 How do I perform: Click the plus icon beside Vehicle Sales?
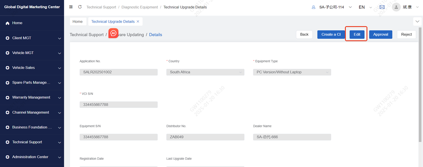[8, 68]
